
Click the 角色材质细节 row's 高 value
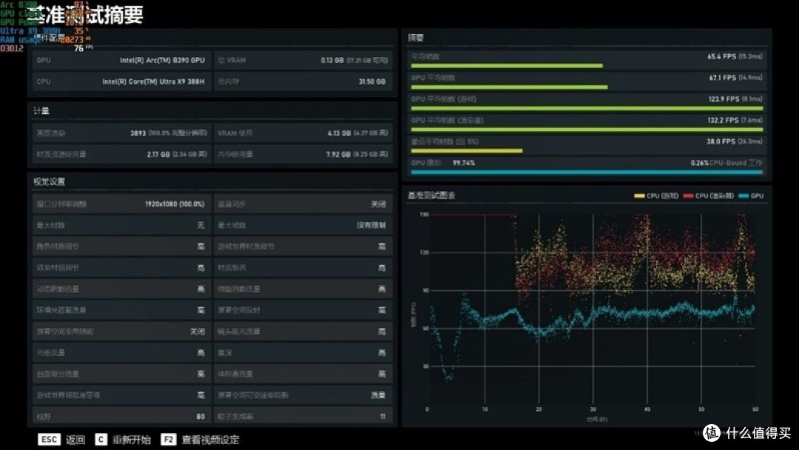tap(200, 246)
